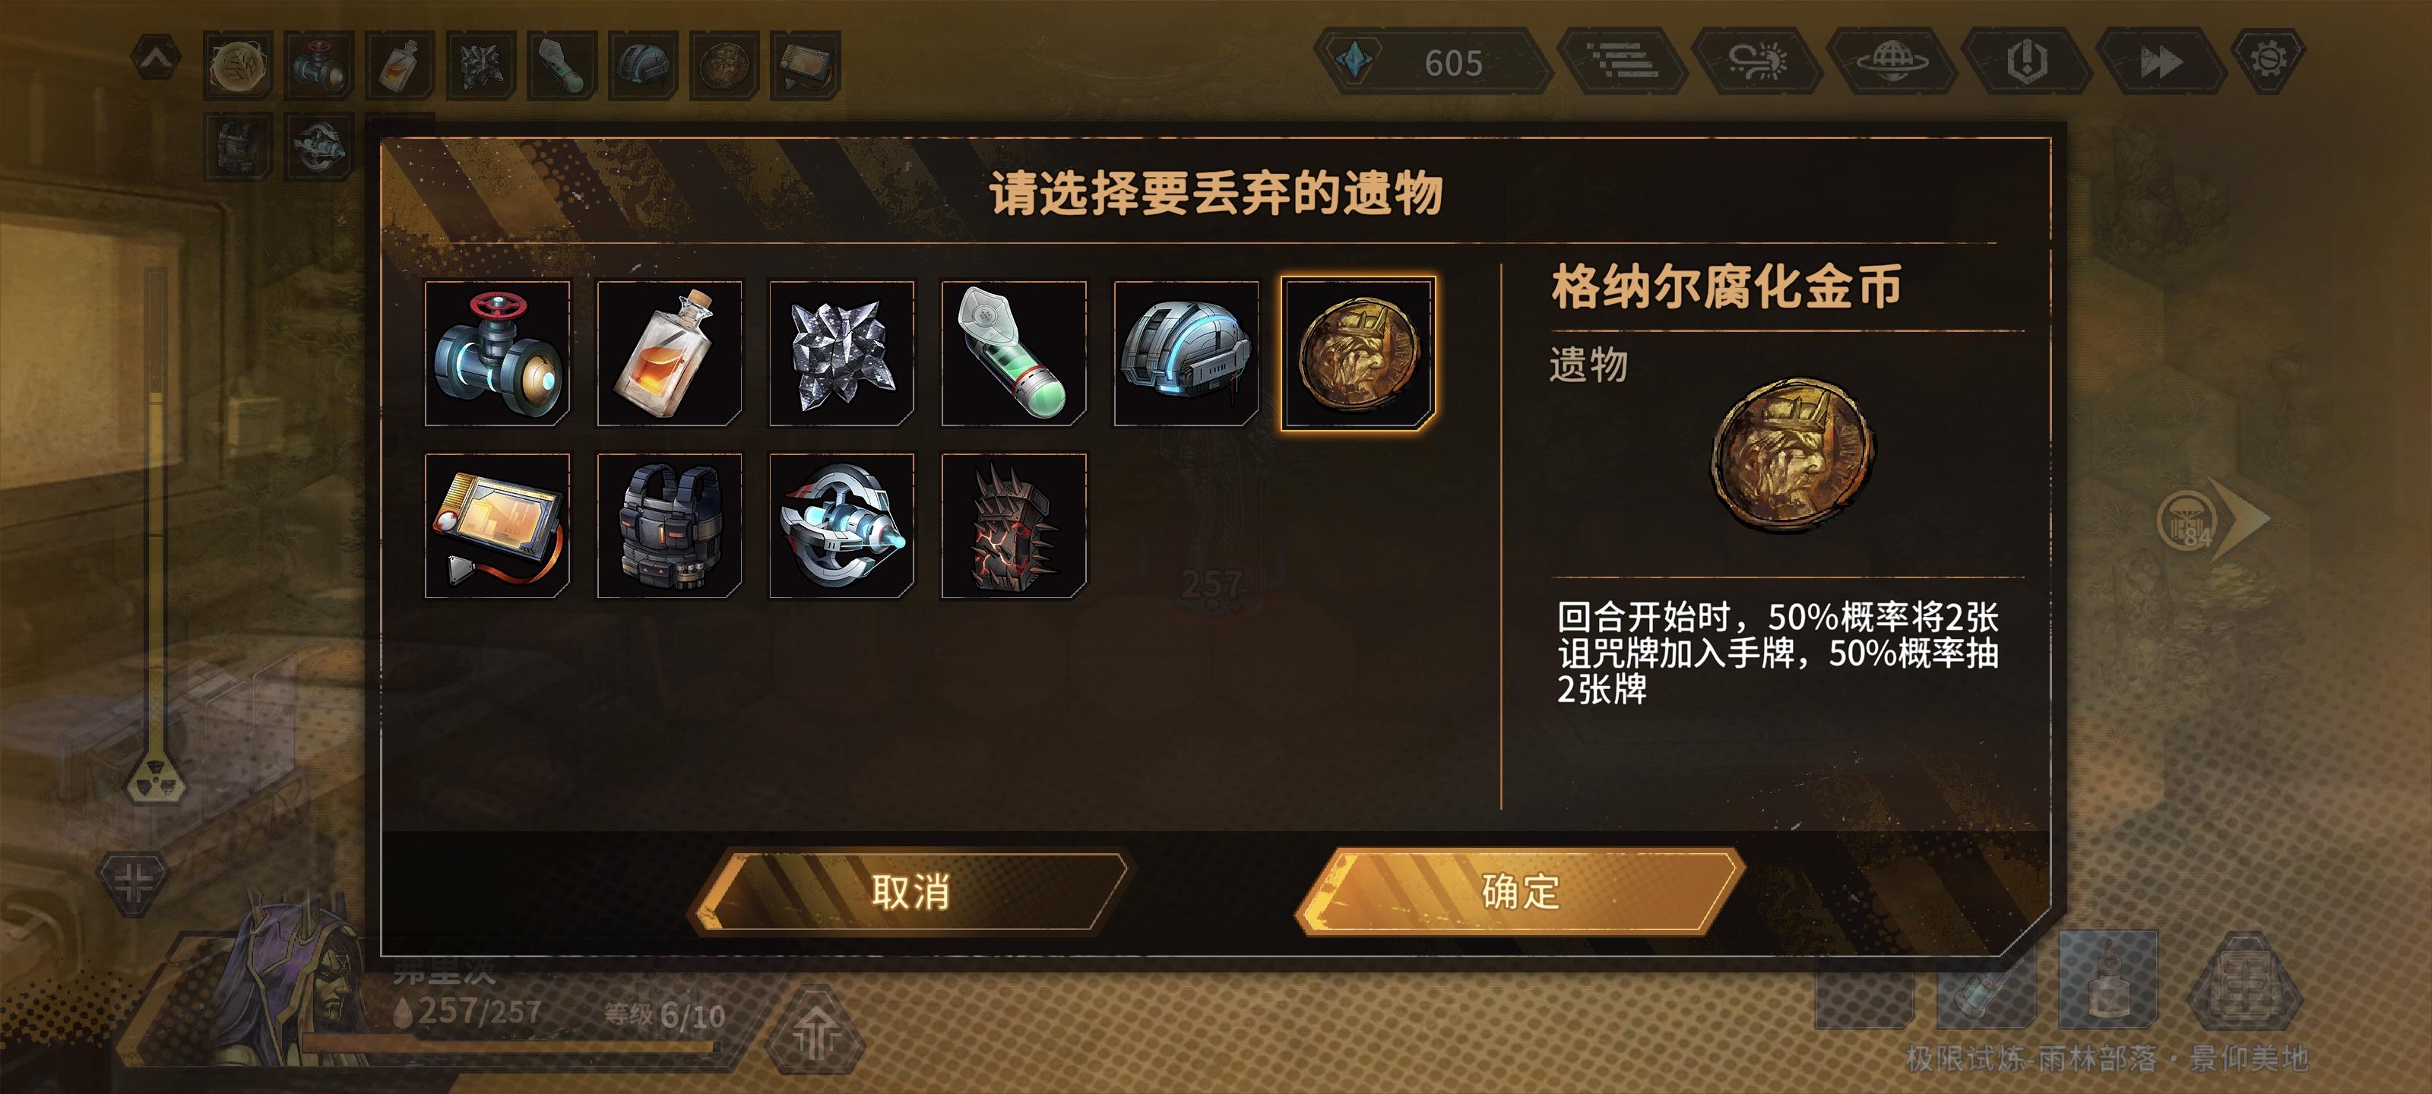Select the pipe valve relic

pyautogui.click(x=498, y=353)
